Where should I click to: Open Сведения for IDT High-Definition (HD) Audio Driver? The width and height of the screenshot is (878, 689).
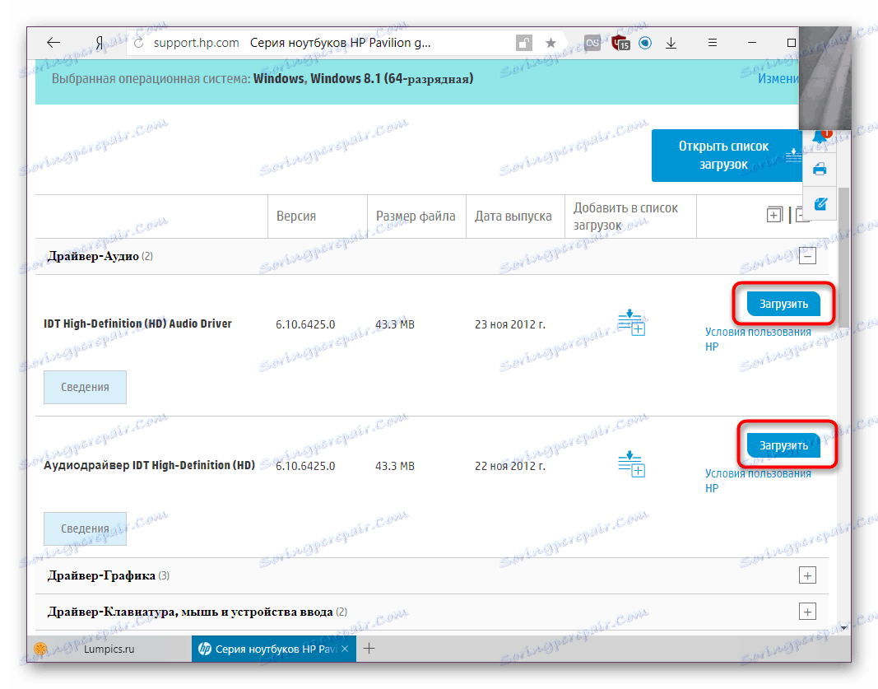(x=85, y=387)
